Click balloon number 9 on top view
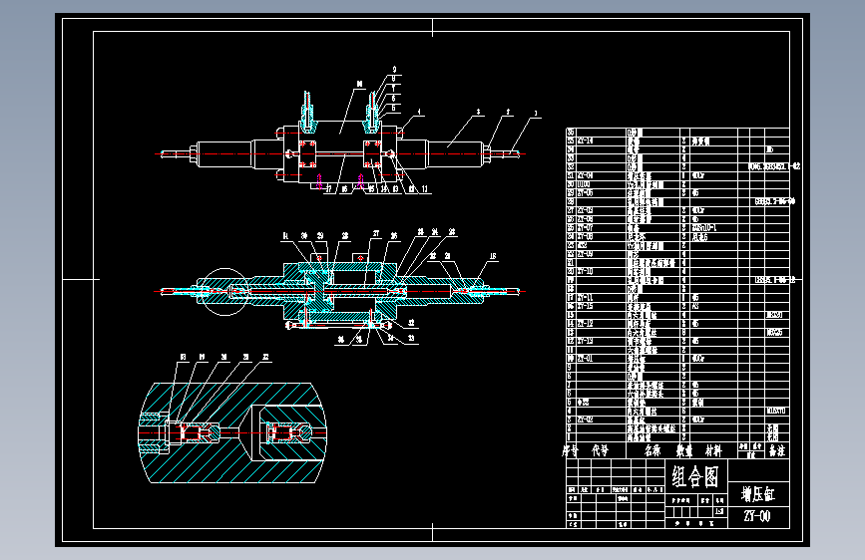Image resolution: width=865 pixels, height=560 pixels. click(394, 70)
